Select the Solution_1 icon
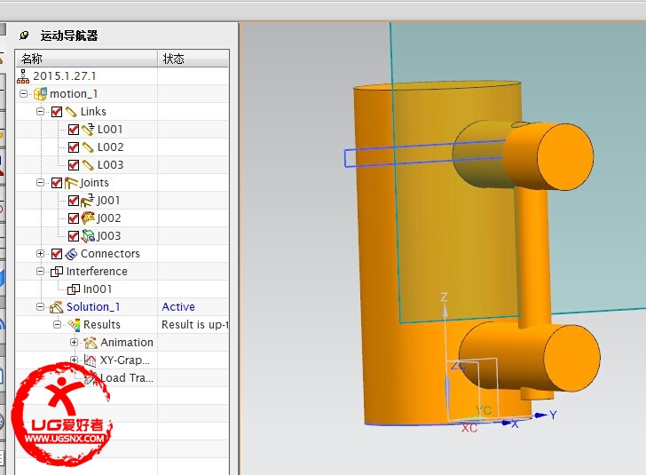Viewport: 646px width, 475px height. pos(57,307)
